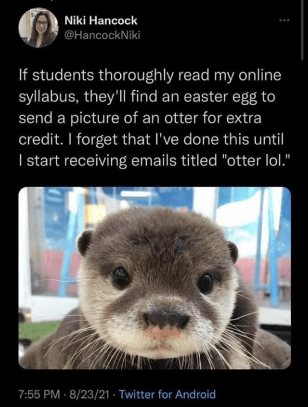Screen dimensions: 308x407
Task: Click the otter's nose in the photo
Action: pos(166,319)
